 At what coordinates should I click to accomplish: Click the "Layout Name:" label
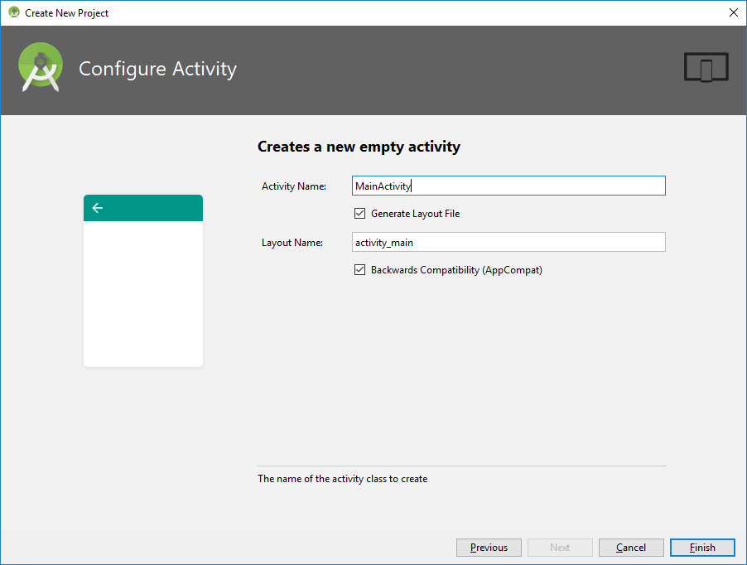[292, 243]
